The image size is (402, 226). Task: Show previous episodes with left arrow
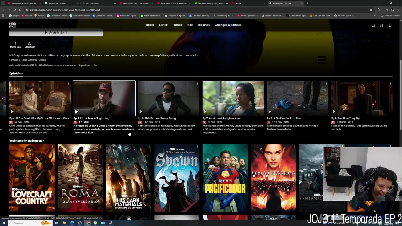pos(3,99)
